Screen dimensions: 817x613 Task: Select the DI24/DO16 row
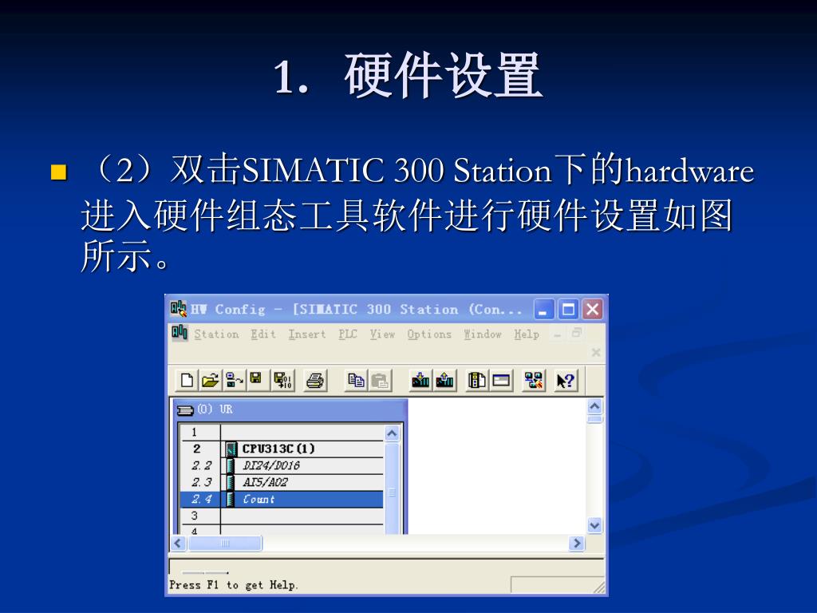coord(282,465)
